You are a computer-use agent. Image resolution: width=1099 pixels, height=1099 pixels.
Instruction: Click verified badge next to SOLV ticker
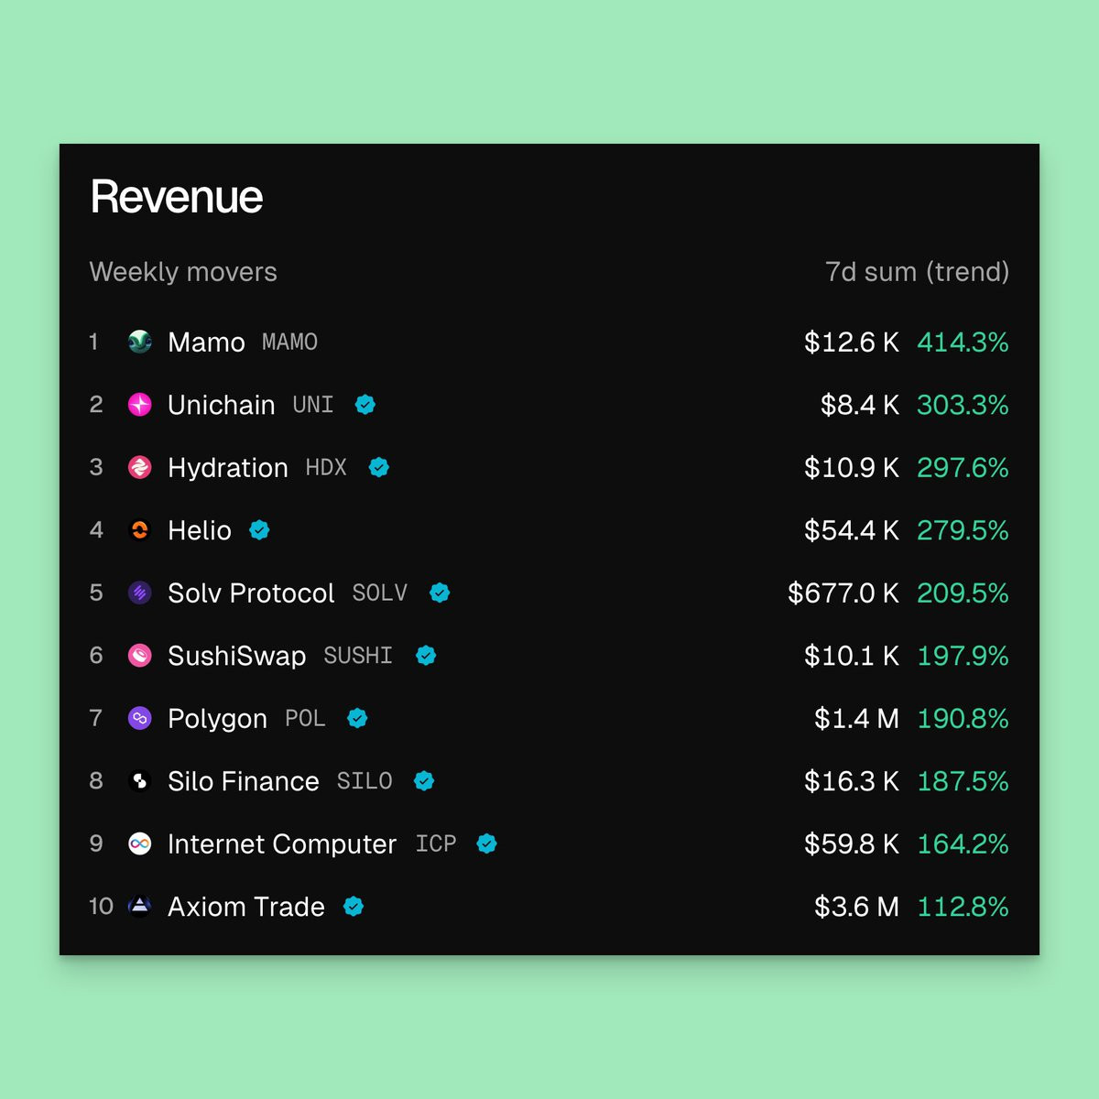tap(440, 593)
